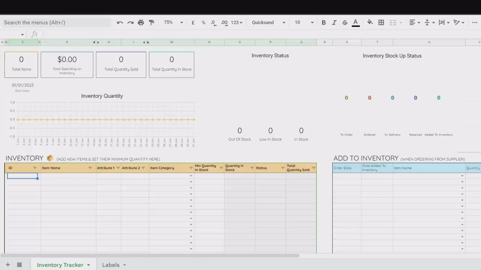Screen dimensions: 481x270
Task: Open the all sheets list button
Action: pos(20,265)
